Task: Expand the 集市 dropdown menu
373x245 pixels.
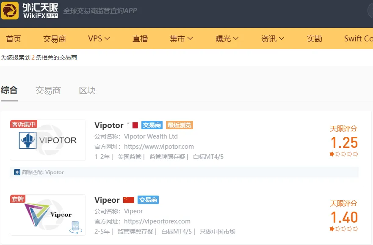Action: [x=181, y=38]
